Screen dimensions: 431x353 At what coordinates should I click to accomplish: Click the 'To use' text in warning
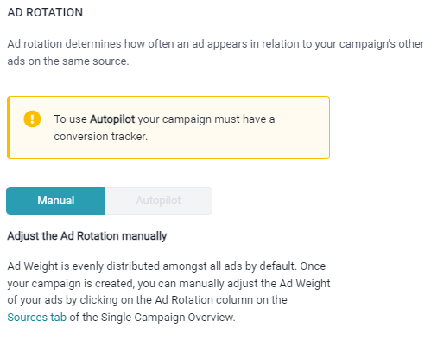pyautogui.click(x=70, y=119)
